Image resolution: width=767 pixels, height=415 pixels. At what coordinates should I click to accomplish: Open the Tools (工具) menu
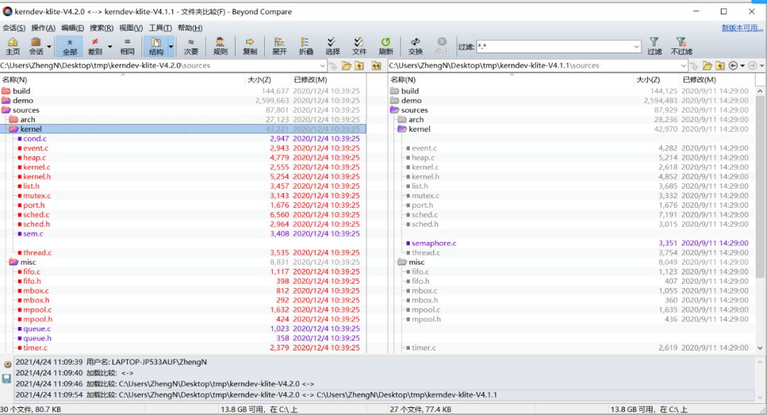(x=160, y=28)
